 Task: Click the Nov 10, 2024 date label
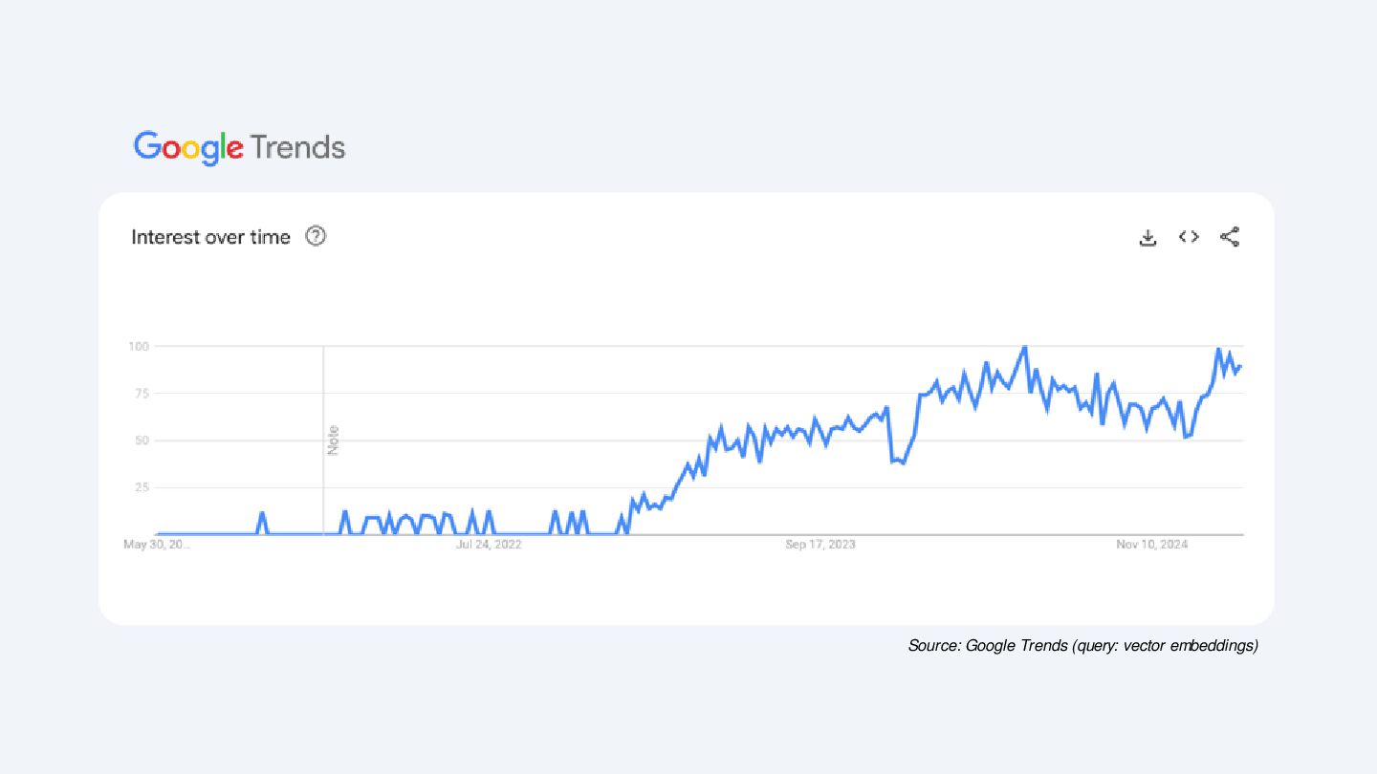point(1151,545)
